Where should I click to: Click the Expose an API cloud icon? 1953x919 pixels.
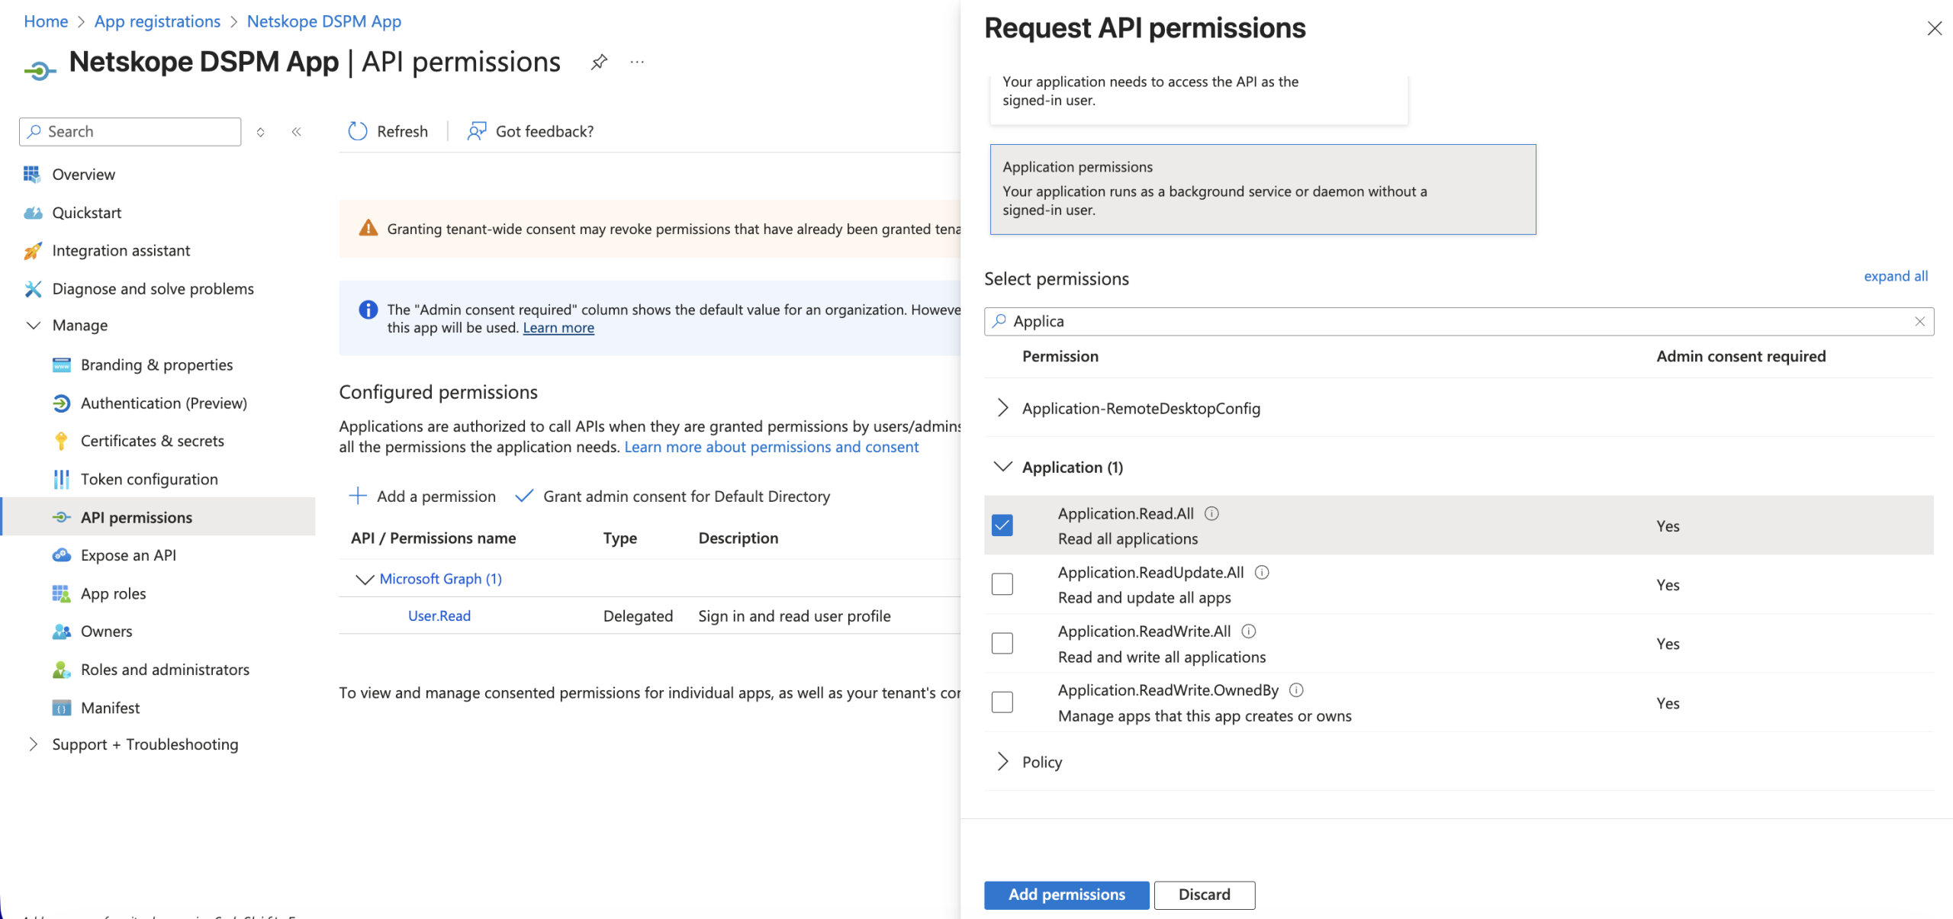coord(61,554)
